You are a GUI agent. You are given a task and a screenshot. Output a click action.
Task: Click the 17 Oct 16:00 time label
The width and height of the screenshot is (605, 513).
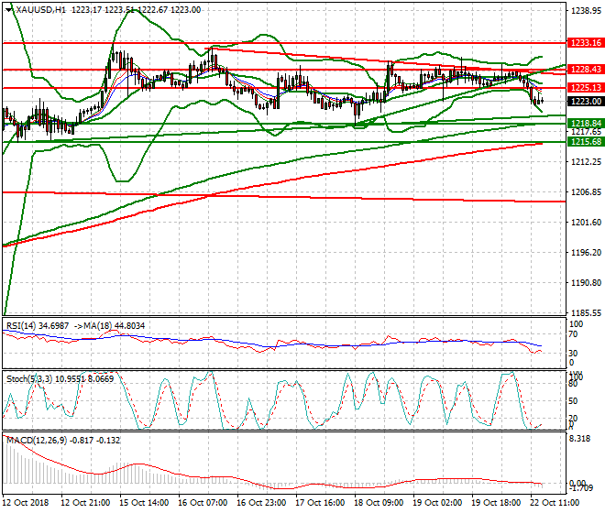click(320, 503)
